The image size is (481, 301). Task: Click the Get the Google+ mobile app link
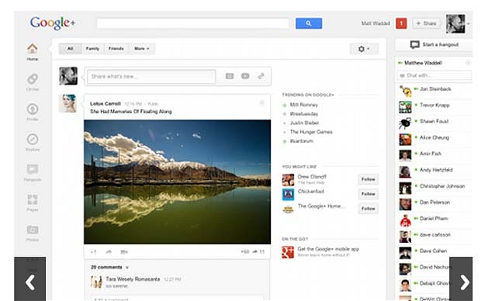[x=328, y=249]
